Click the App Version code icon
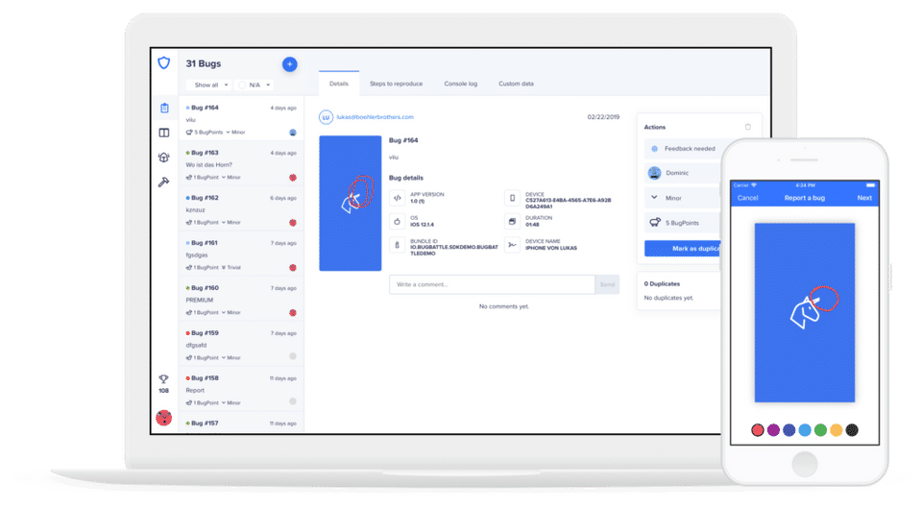This screenshot has height=509, width=922. point(397,198)
